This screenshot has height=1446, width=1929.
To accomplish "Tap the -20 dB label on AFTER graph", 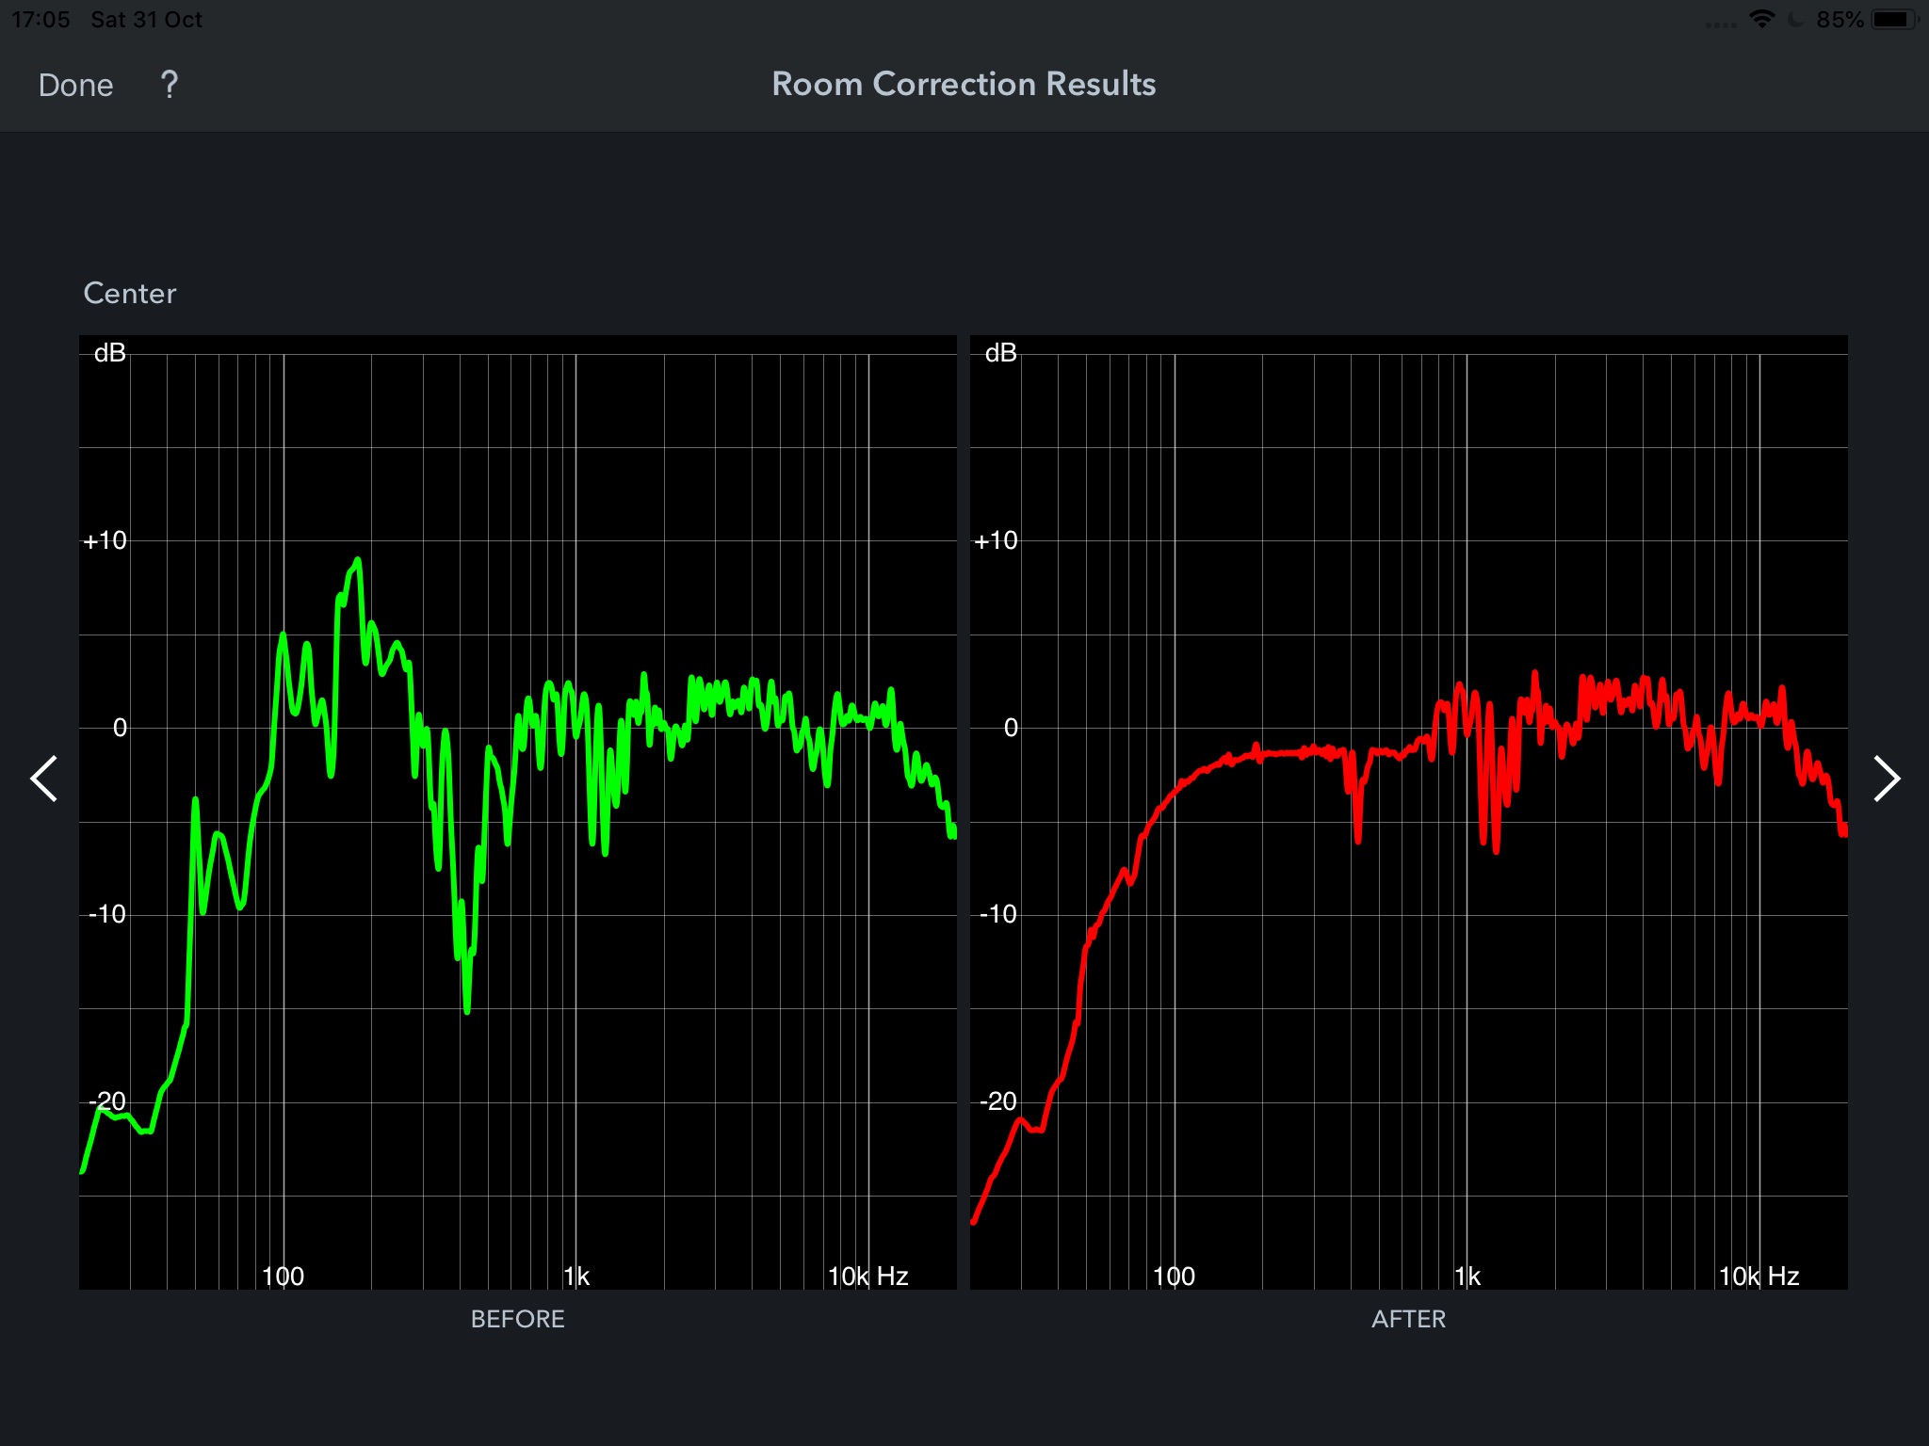I will click(997, 1101).
